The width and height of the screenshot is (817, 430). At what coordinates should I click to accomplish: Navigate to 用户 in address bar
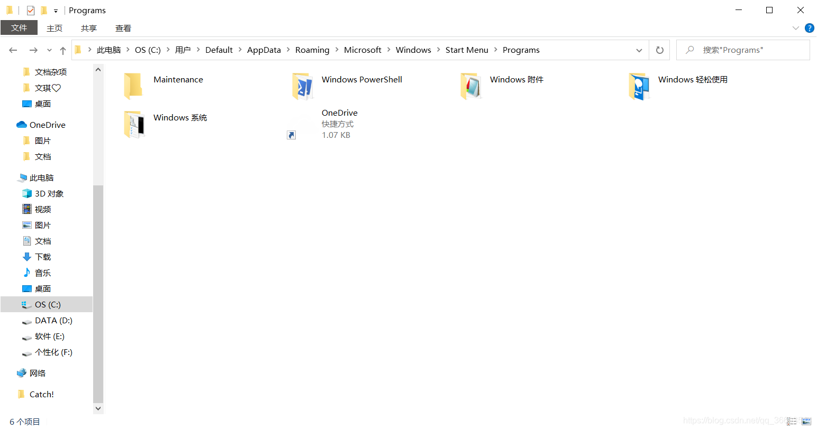[183, 50]
